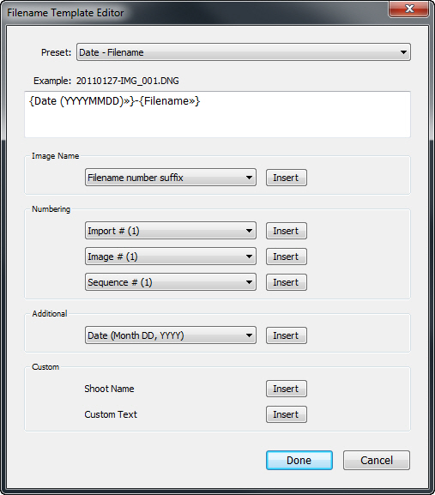Open the Date (Month DD, YYYY) dropdown
The image size is (435, 495).
171,335
